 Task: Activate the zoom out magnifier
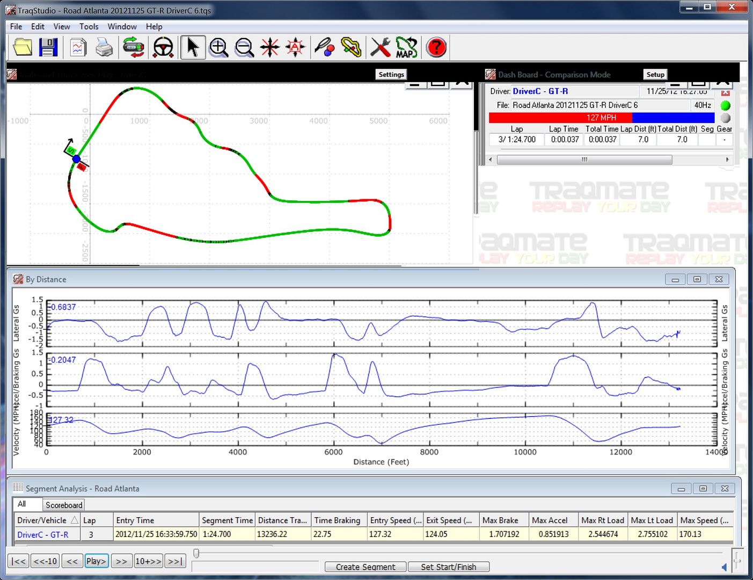[244, 47]
